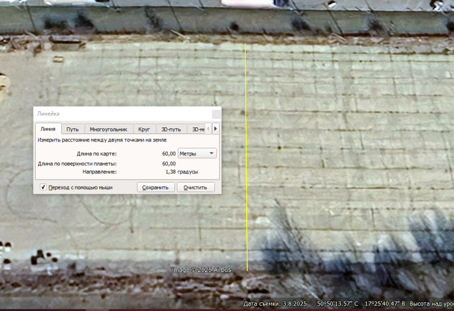Click the Длина по карте 60,00 value
Screen dimensions: 454x311
[x=169, y=153]
